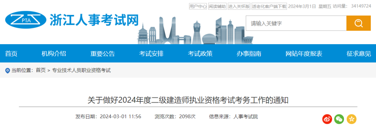The height and width of the screenshot is (131, 376).
Task: Select 考试安排 in the navigation bar
Action: pyautogui.click(x=151, y=54)
